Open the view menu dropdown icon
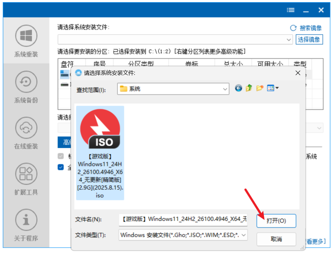Screen dimensions: 335x258 point(273,88)
